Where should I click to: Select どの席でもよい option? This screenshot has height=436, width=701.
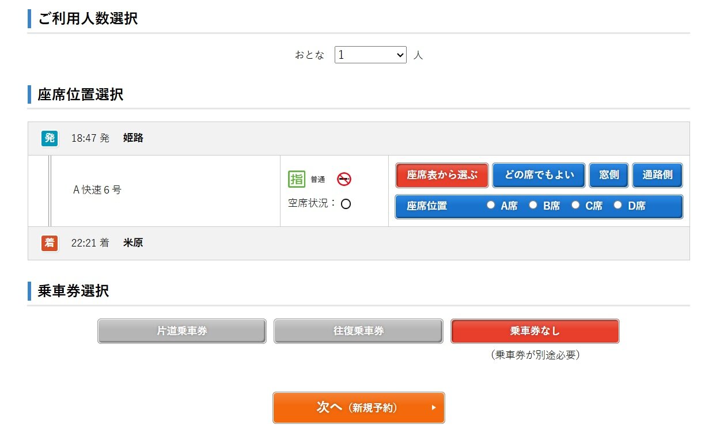pos(539,175)
